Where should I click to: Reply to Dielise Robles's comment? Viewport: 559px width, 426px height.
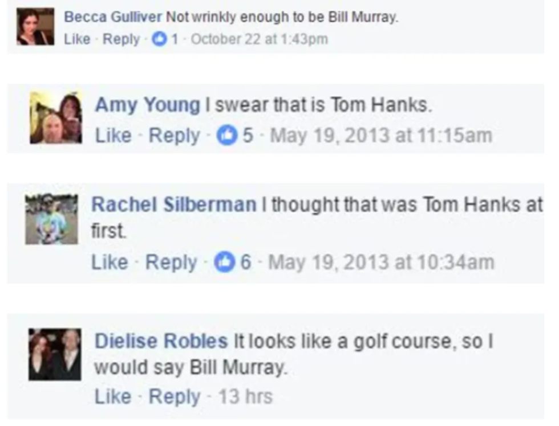point(174,396)
